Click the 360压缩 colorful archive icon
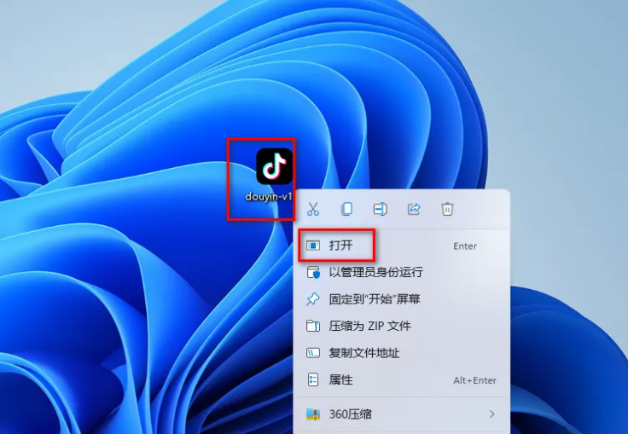 [313, 414]
